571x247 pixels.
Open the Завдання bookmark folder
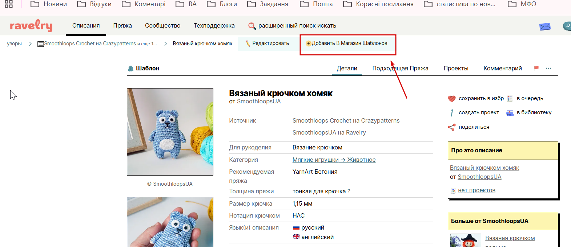[x=268, y=4]
